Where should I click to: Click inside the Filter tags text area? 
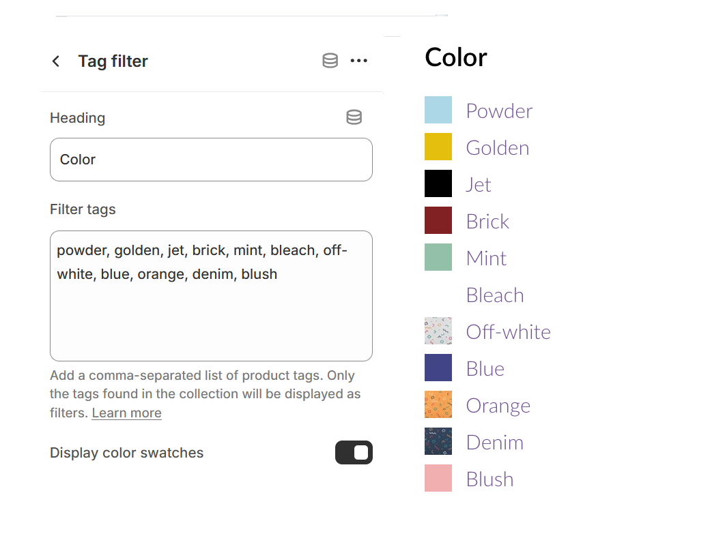coord(211,295)
